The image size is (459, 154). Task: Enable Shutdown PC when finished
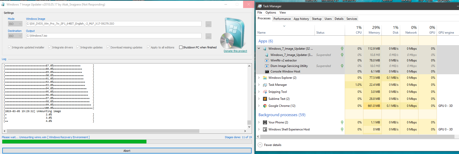[x=181, y=47]
